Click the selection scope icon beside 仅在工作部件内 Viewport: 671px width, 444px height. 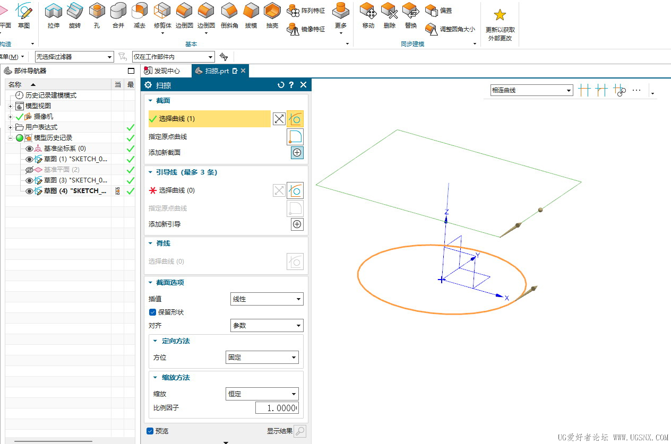tap(223, 57)
